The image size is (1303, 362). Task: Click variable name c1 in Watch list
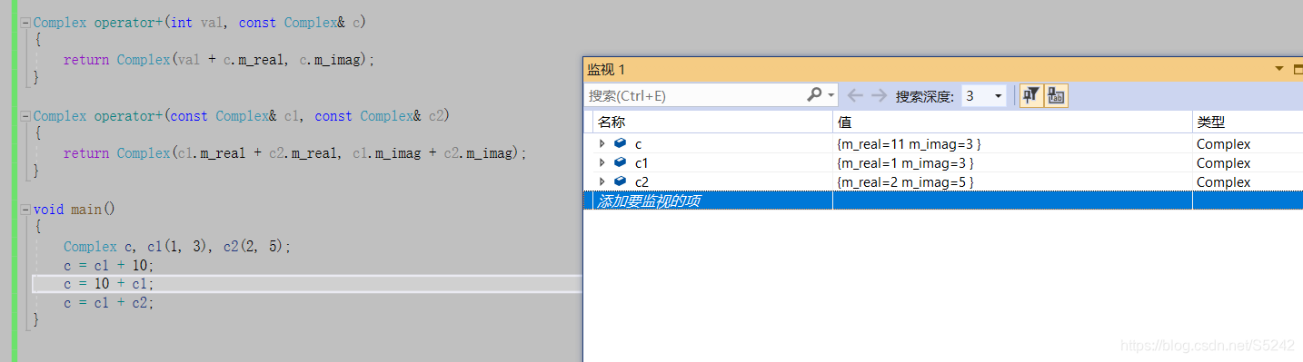pos(642,163)
